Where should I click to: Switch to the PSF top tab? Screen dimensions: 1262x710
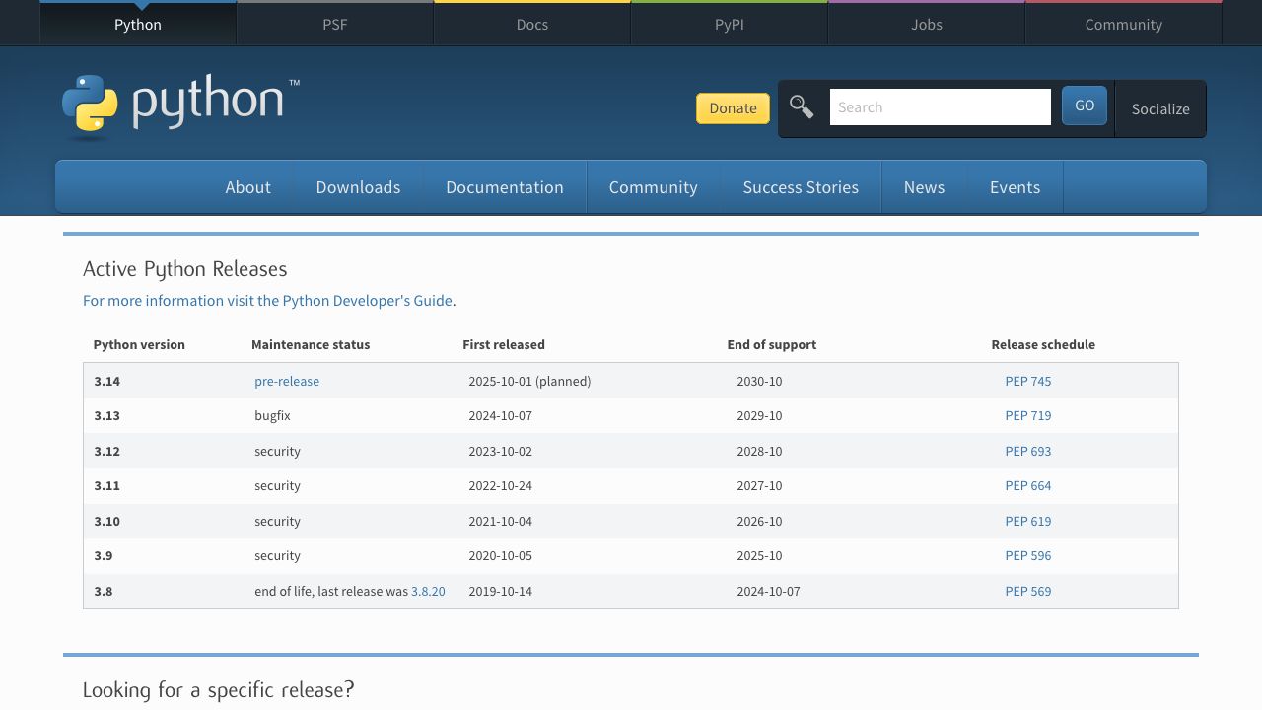(335, 25)
